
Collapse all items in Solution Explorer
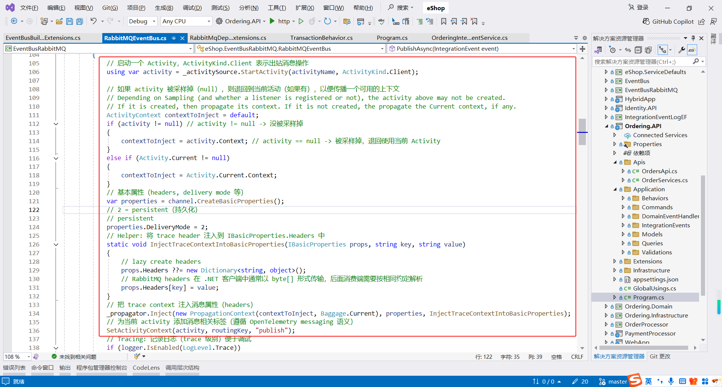(638, 50)
